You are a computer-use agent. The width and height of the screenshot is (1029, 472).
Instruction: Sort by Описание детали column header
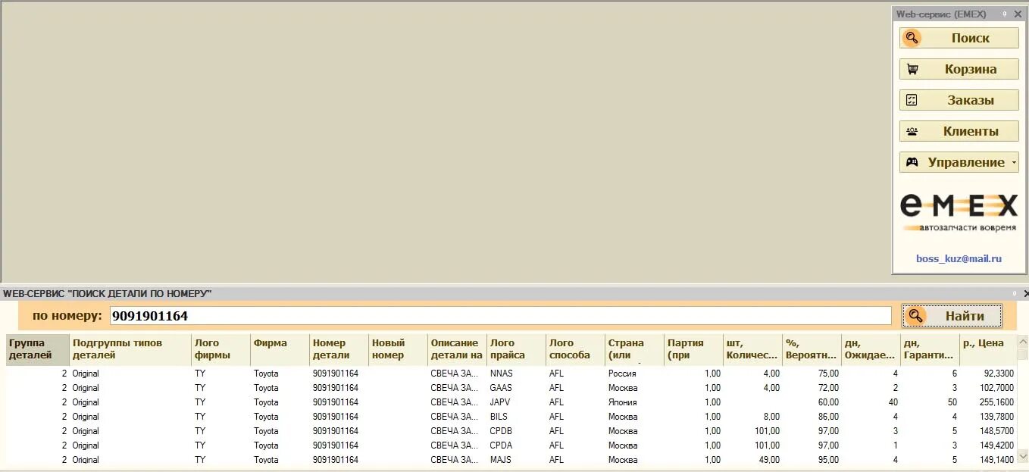457,349
